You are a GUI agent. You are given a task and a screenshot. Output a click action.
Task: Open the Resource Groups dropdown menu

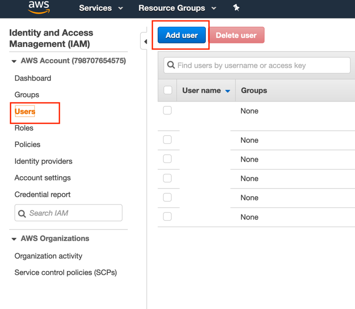[x=177, y=8]
